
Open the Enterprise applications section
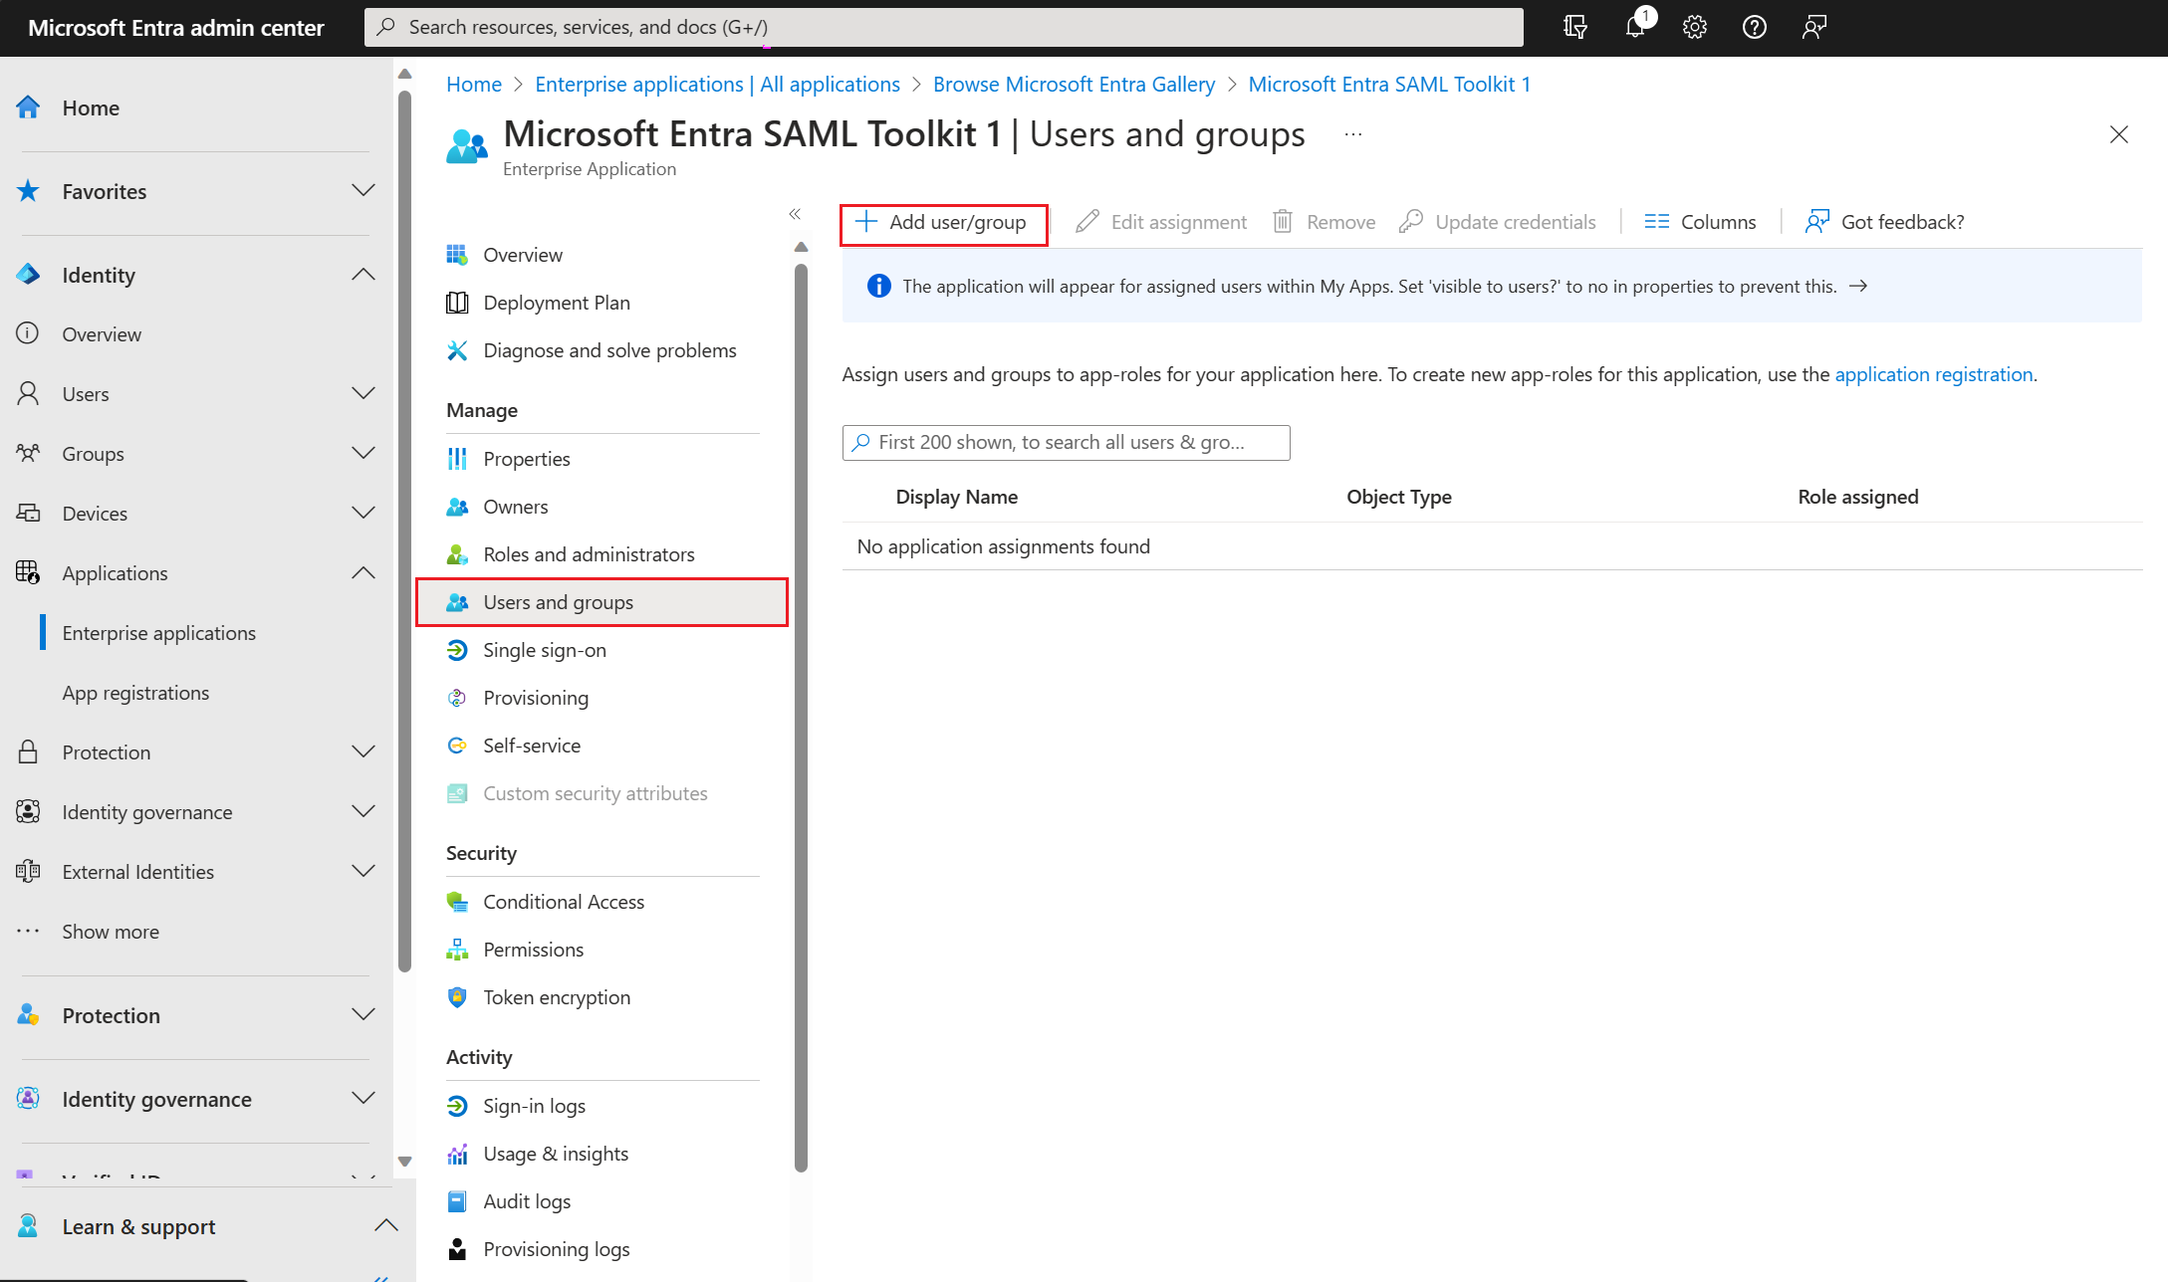point(157,632)
